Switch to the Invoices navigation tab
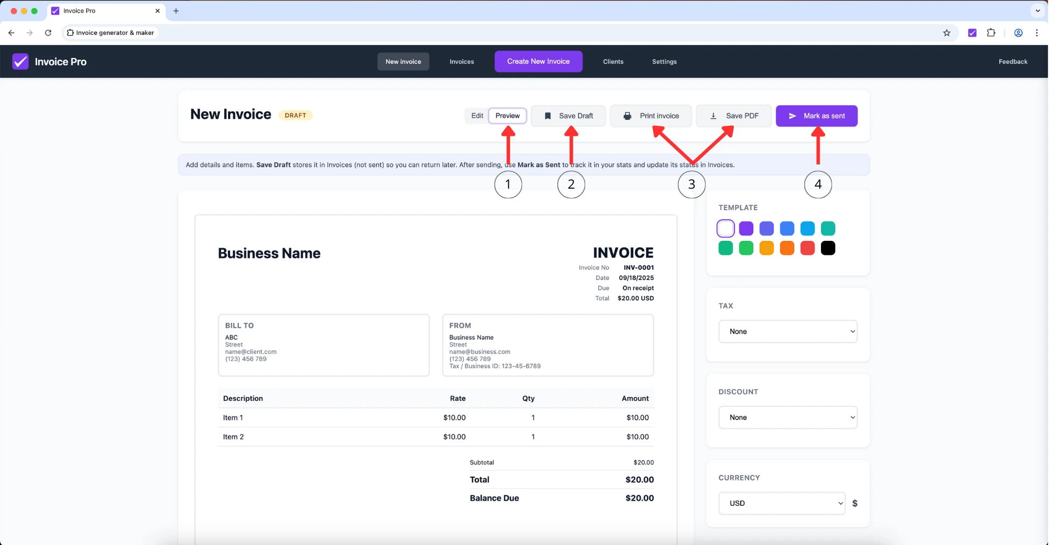1049x545 pixels. coord(461,61)
